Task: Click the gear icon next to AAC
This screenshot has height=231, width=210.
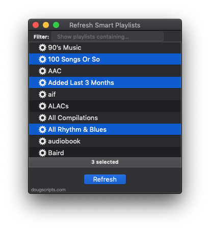Action: (42, 71)
